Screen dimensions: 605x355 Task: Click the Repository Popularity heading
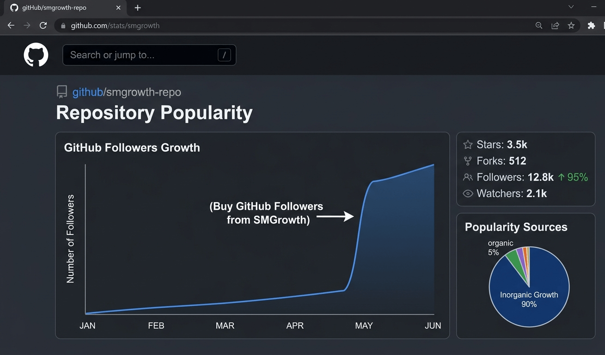(x=154, y=113)
